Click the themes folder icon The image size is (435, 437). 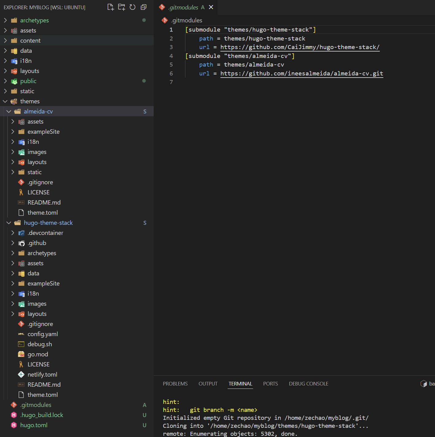(14, 101)
